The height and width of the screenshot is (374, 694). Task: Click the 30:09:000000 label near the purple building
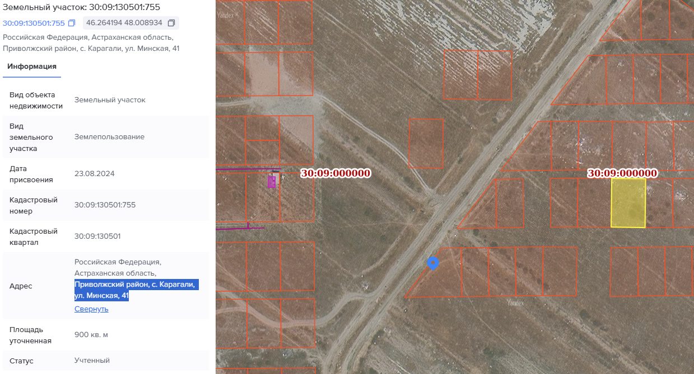point(336,173)
